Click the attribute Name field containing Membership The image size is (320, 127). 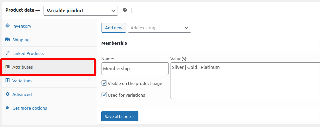point(135,69)
